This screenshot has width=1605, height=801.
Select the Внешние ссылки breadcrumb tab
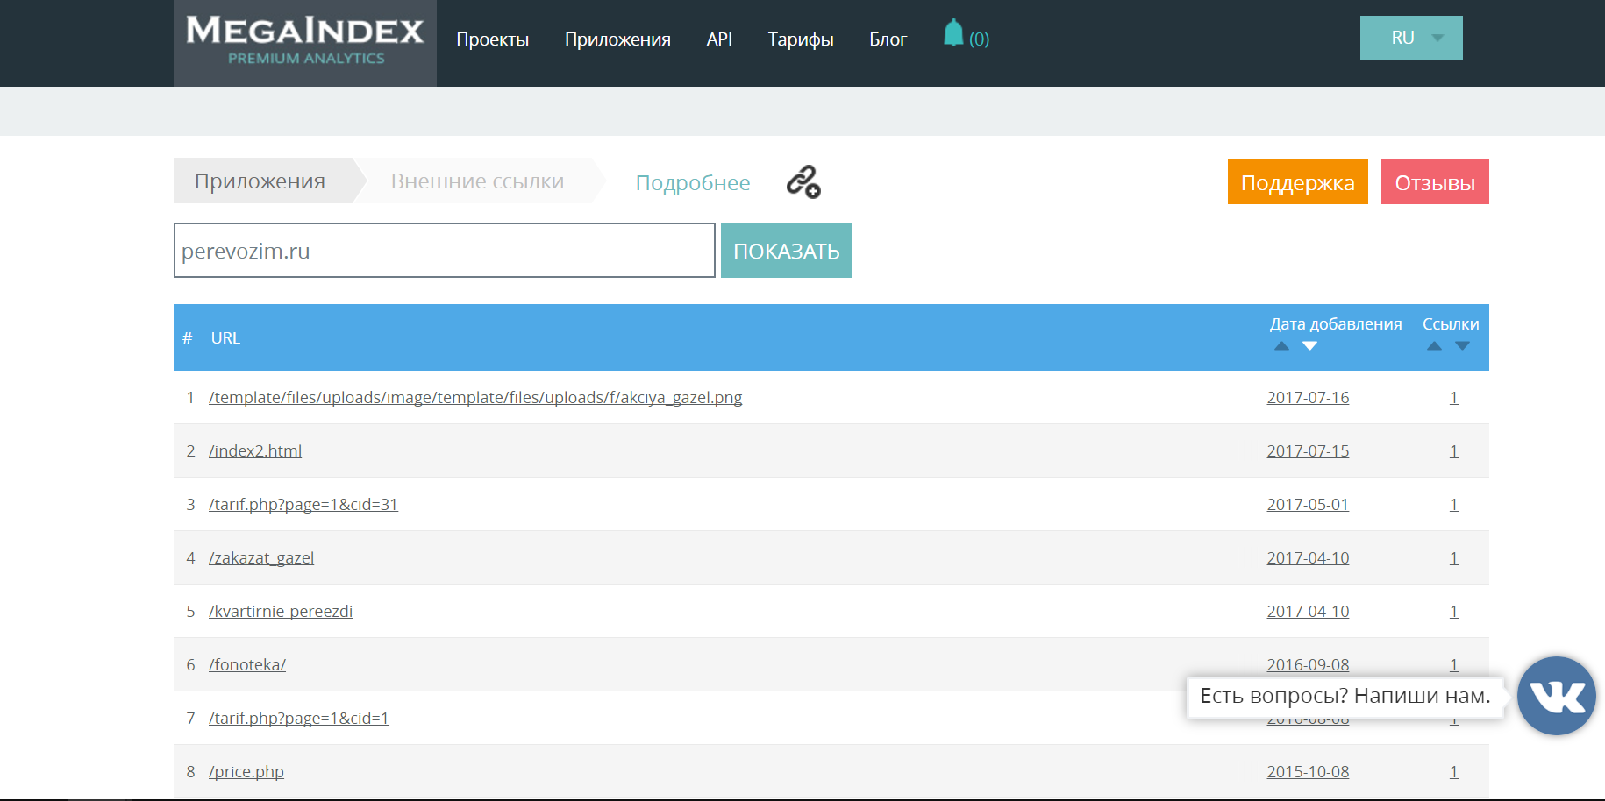pos(478,181)
